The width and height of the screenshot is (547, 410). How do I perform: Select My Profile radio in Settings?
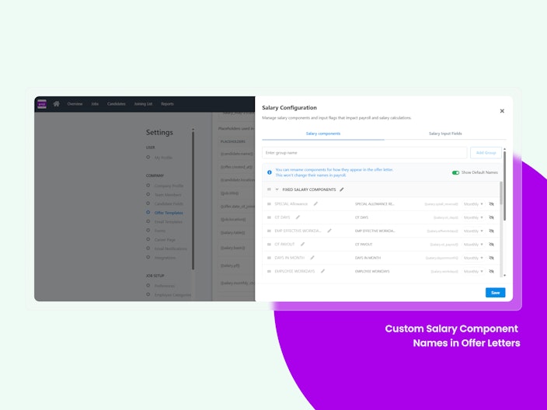tap(148, 157)
